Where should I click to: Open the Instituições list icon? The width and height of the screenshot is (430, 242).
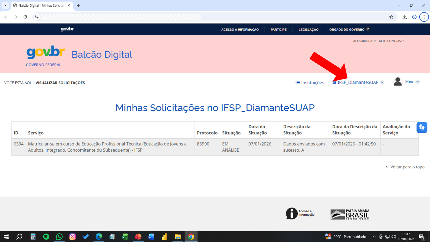point(297,82)
